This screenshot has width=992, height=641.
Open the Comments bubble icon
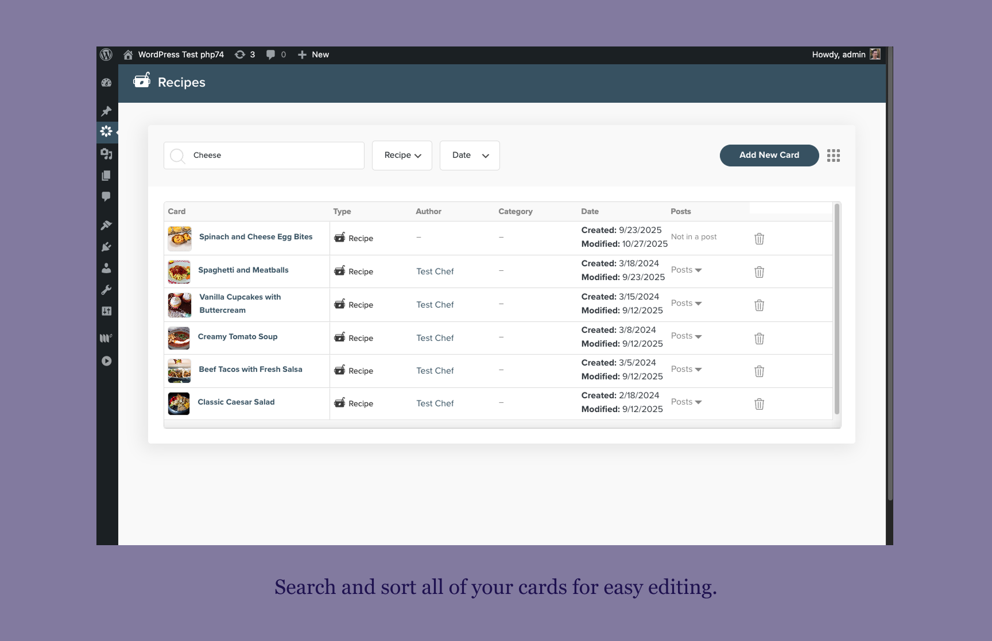(106, 197)
